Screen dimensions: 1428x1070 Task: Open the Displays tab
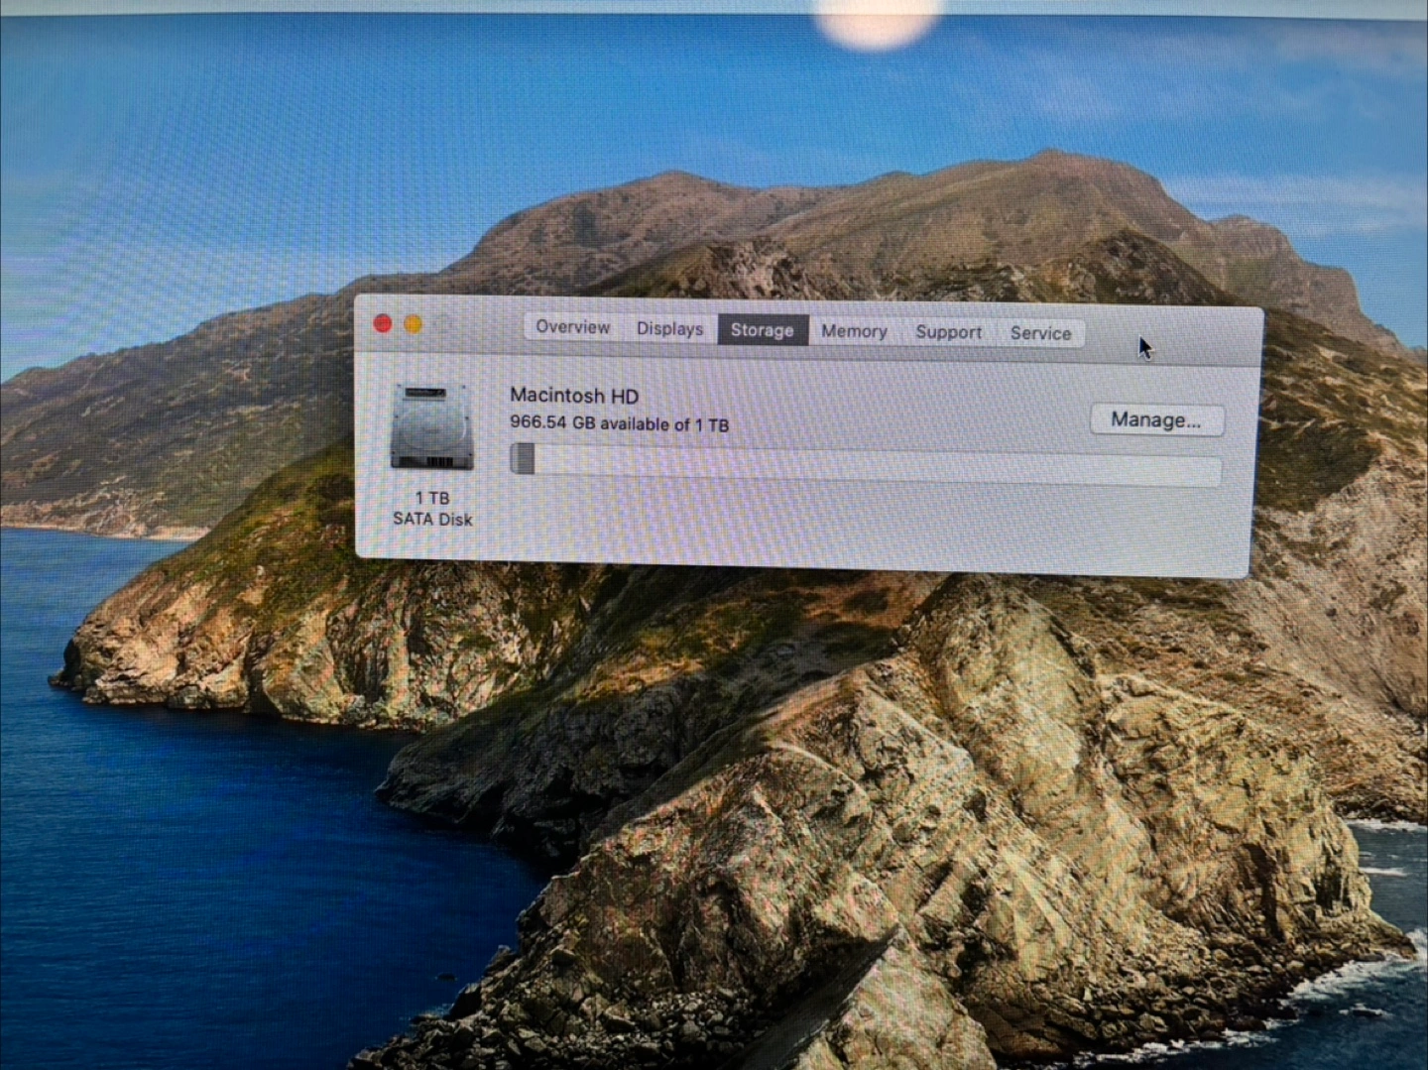[669, 328]
